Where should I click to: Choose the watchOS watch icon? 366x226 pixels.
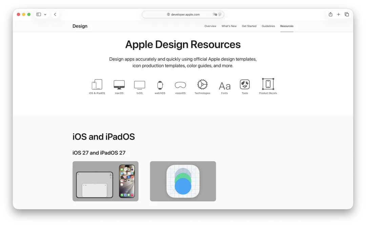pos(160,85)
